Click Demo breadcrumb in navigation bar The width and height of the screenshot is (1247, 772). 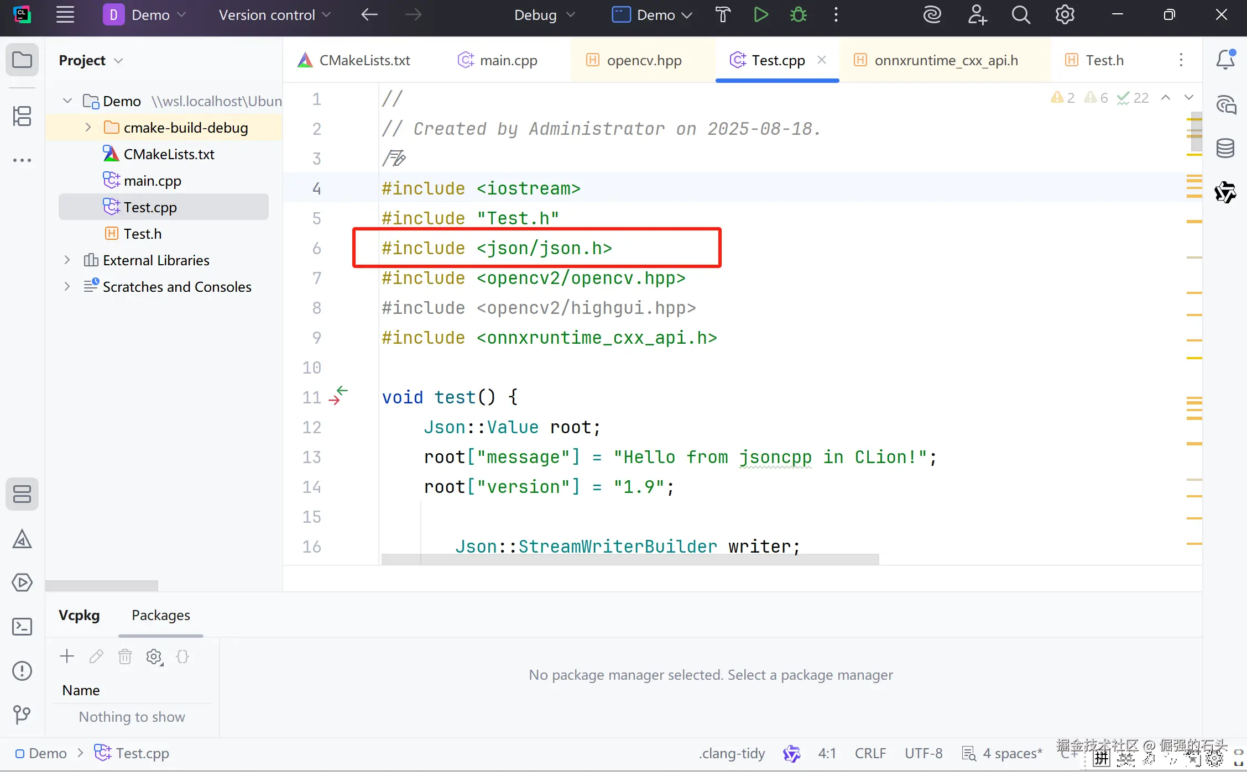[41, 753]
